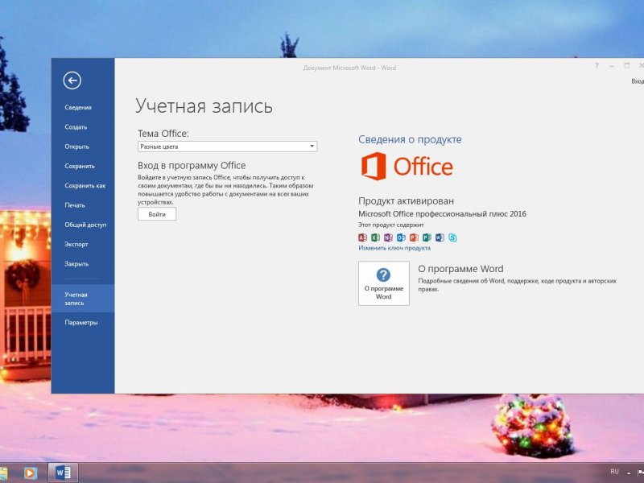Click the RU language indicator in tray

[614, 472]
